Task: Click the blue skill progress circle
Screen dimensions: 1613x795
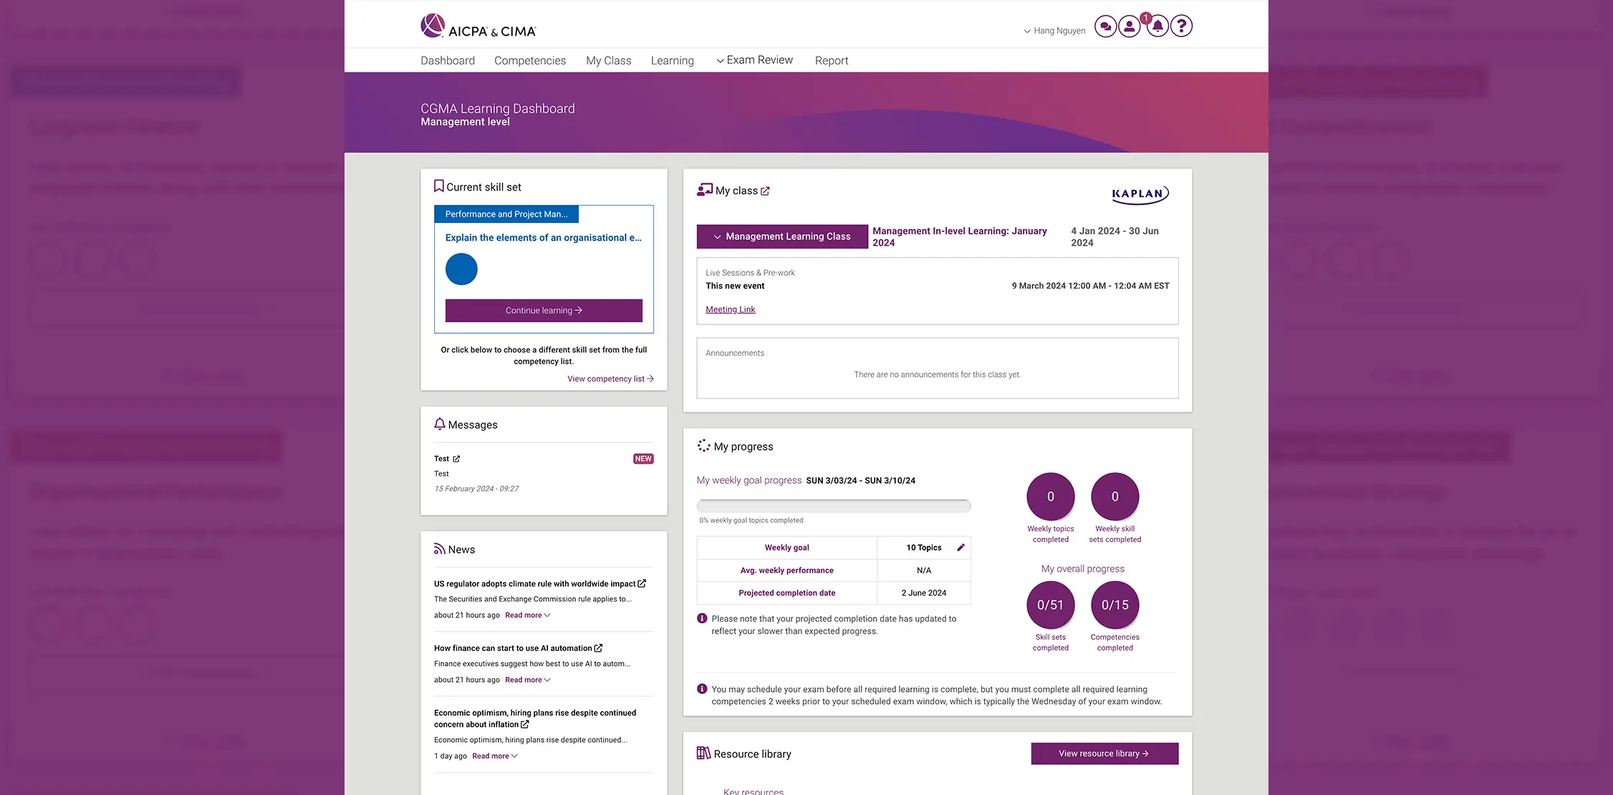Action: [x=461, y=269]
